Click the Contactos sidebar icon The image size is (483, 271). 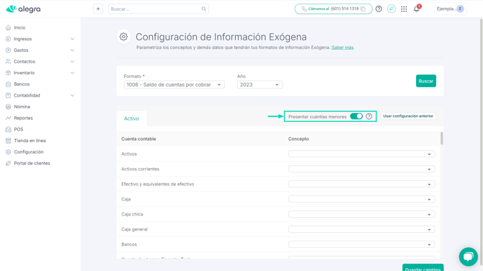[9, 61]
